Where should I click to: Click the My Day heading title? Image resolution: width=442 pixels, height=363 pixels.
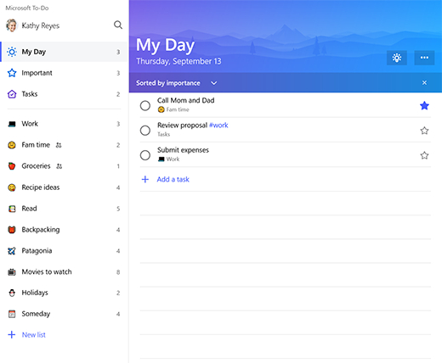click(165, 45)
